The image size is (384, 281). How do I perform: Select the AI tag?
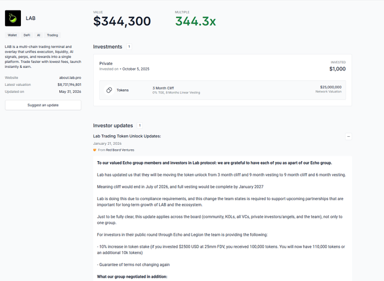[38, 35]
